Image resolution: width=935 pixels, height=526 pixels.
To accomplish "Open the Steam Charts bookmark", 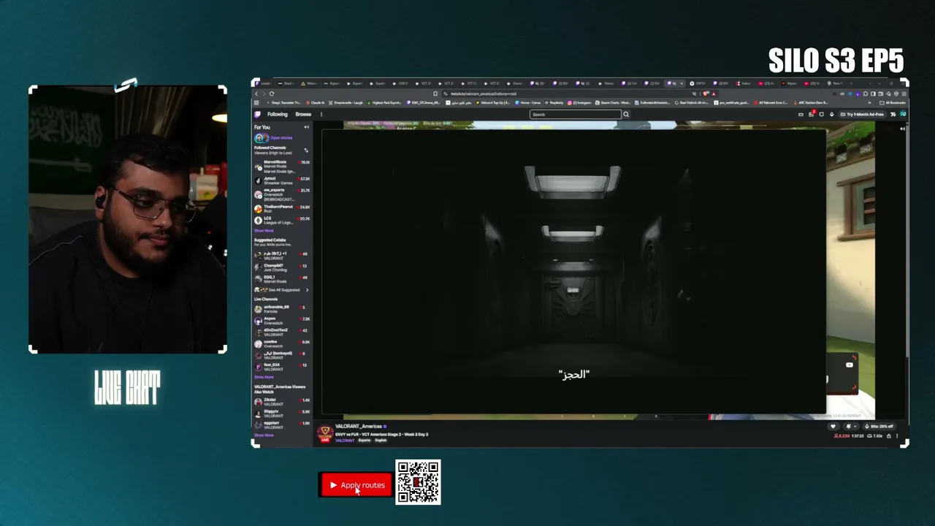I will point(612,103).
